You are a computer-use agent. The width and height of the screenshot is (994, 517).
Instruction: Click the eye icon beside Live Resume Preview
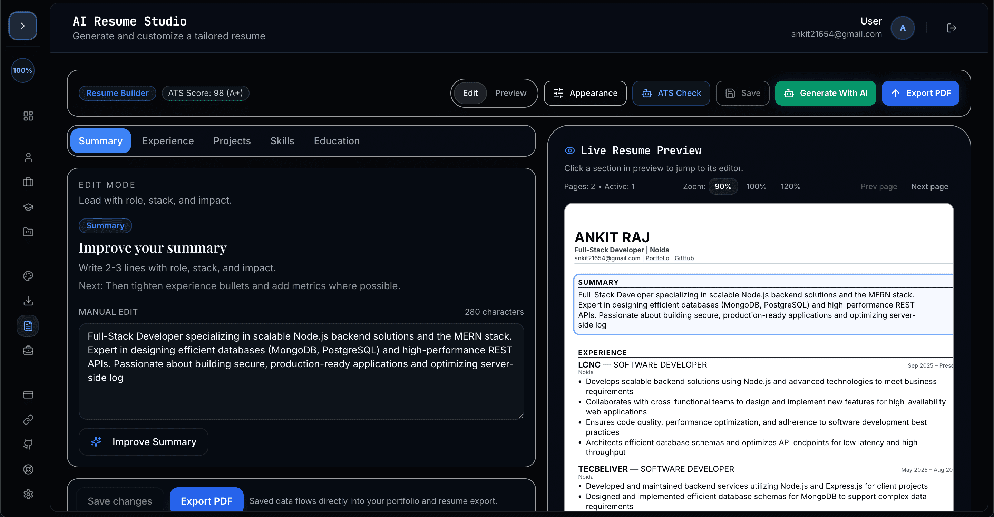pyautogui.click(x=569, y=150)
